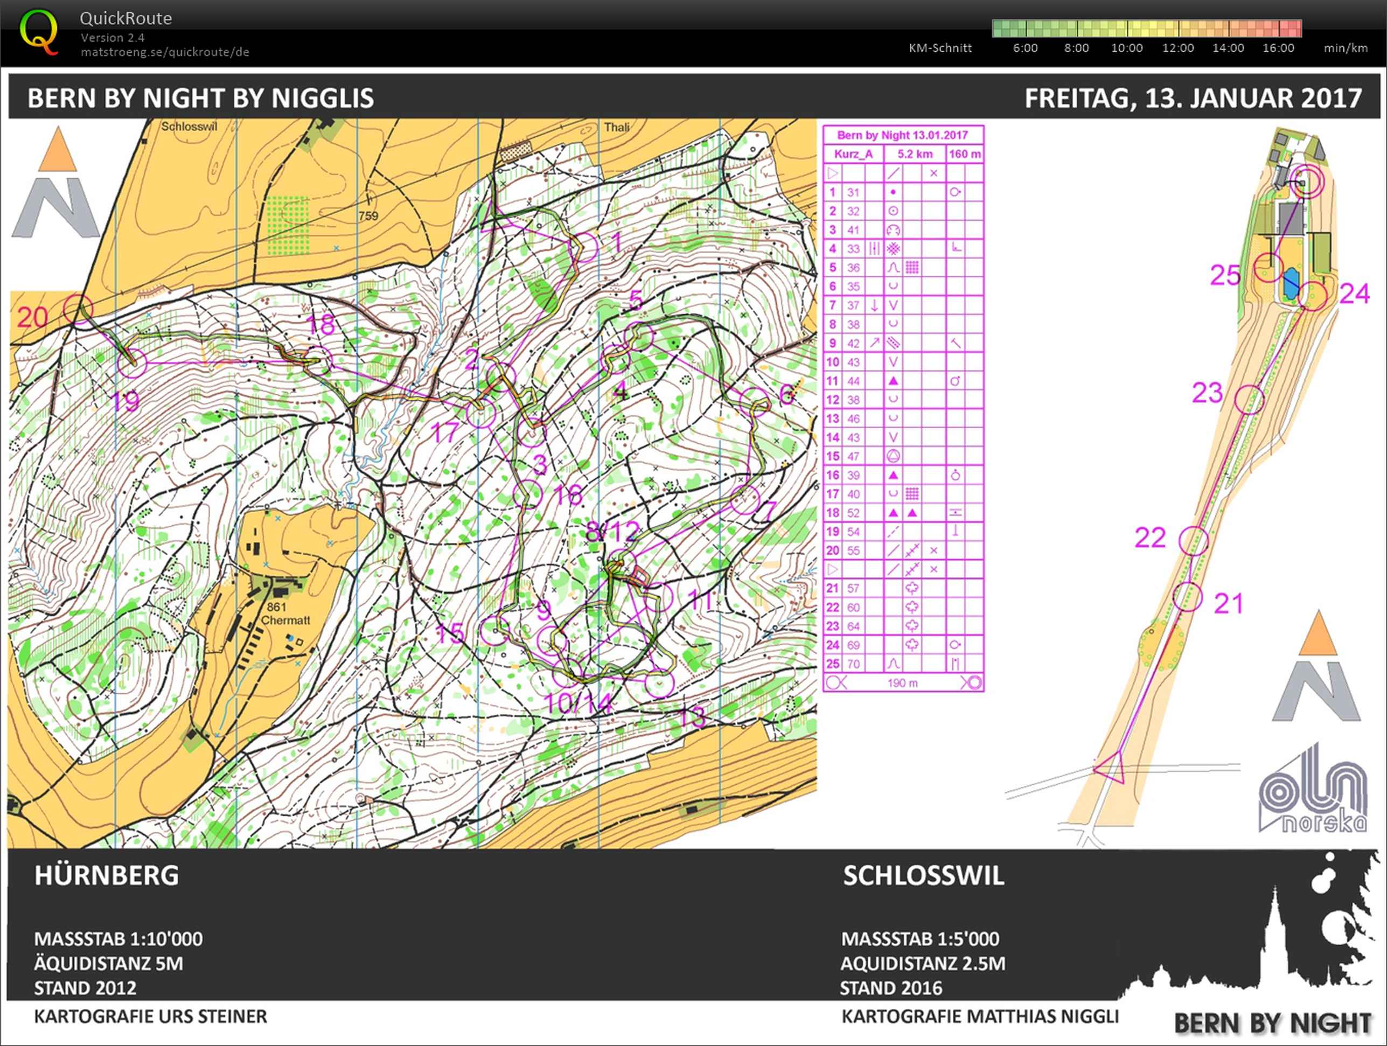The width and height of the screenshot is (1387, 1046).
Task: Click control circle 19 on the map
Action: tap(133, 362)
